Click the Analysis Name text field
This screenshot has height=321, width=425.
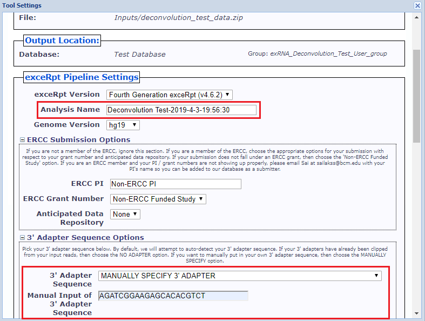[181, 110]
